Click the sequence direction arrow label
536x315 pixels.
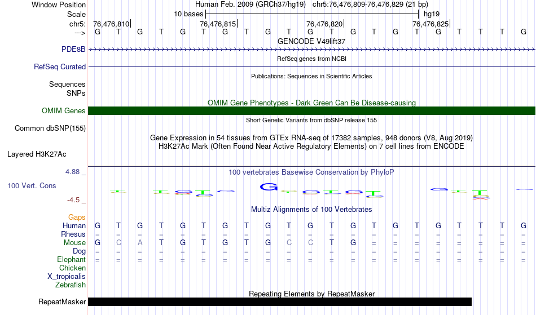[80, 33]
